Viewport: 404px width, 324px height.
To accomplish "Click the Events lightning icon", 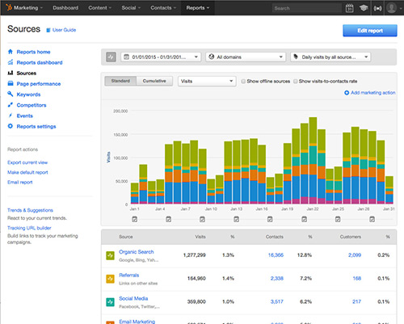I will pyautogui.click(x=11, y=116).
